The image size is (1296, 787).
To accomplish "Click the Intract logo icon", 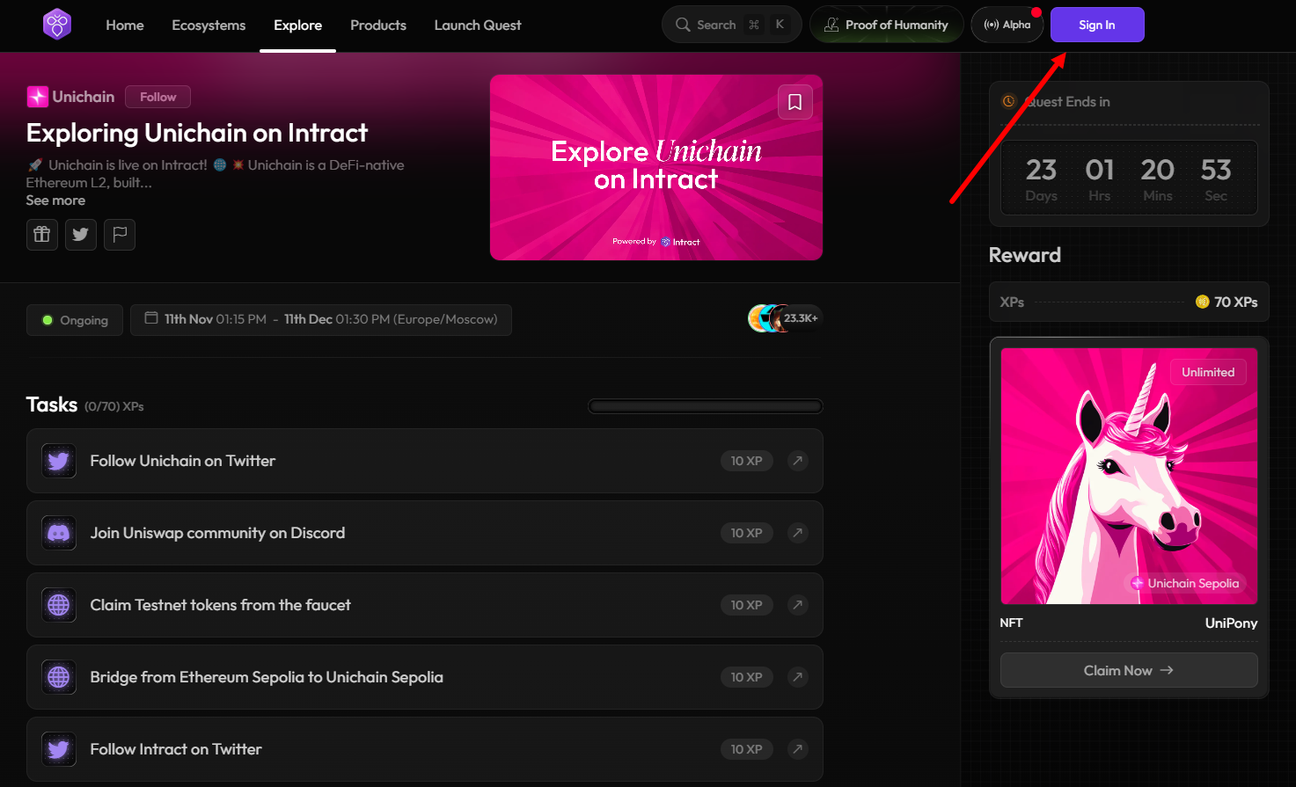I will click(x=57, y=25).
